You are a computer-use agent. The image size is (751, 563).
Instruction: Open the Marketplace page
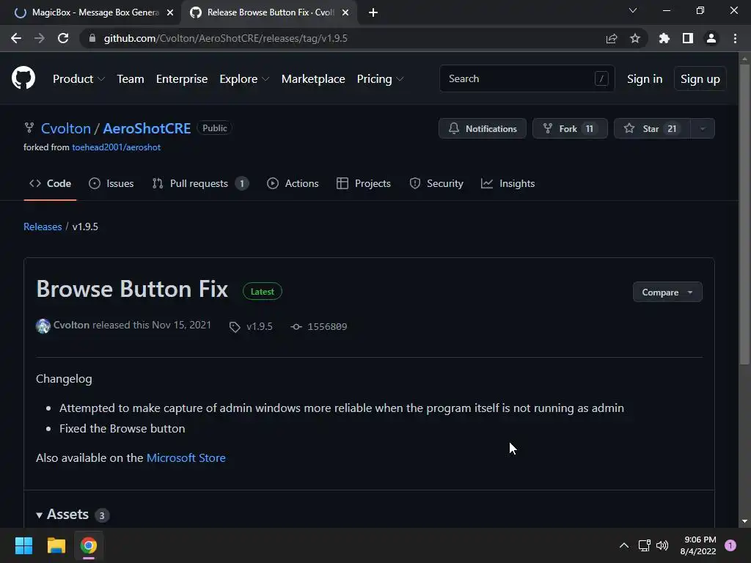pos(313,79)
